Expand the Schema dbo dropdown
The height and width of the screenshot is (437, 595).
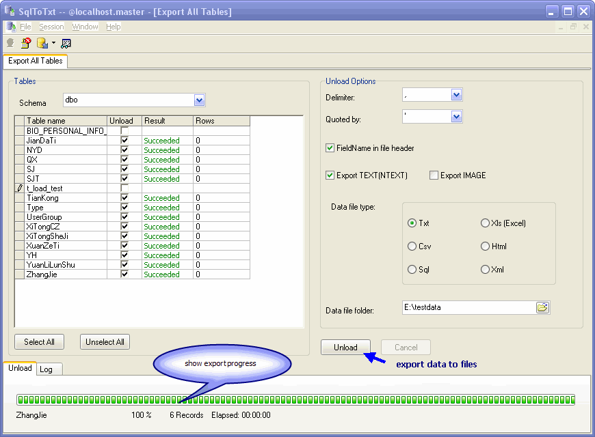(x=199, y=100)
